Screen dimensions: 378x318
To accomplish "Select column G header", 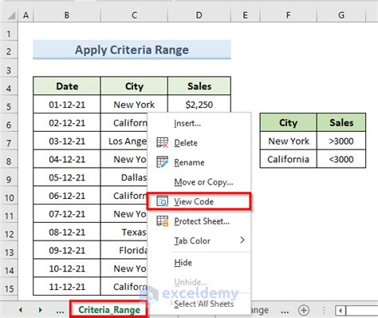I will tap(341, 15).
